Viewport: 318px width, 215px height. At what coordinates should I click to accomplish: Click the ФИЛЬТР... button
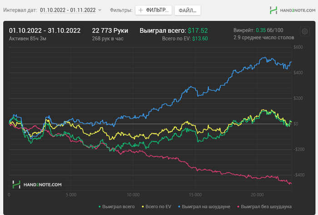(154, 10)
